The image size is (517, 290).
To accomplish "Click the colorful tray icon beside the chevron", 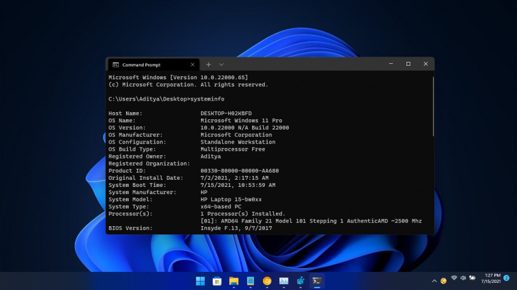I will tap(443, 281).
